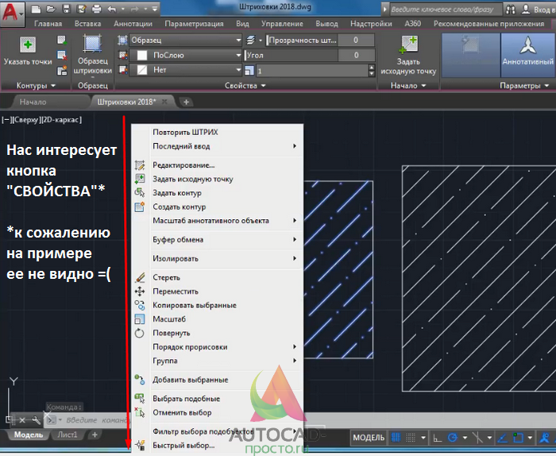Open the Параметризация ribbon tab
This screenshot has width=556, height=456.
pyautogui.click(x=194, y=24)
